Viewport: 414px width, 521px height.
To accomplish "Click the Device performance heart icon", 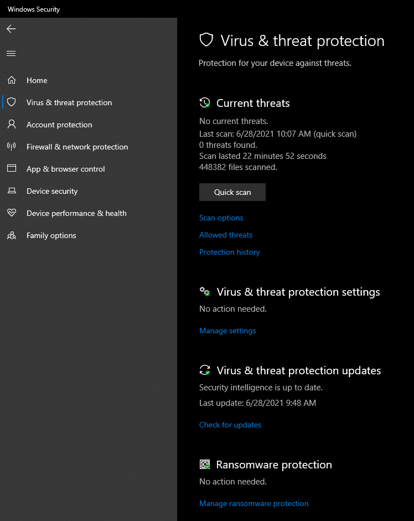I will pyautogui.click(x=11, y=213).
